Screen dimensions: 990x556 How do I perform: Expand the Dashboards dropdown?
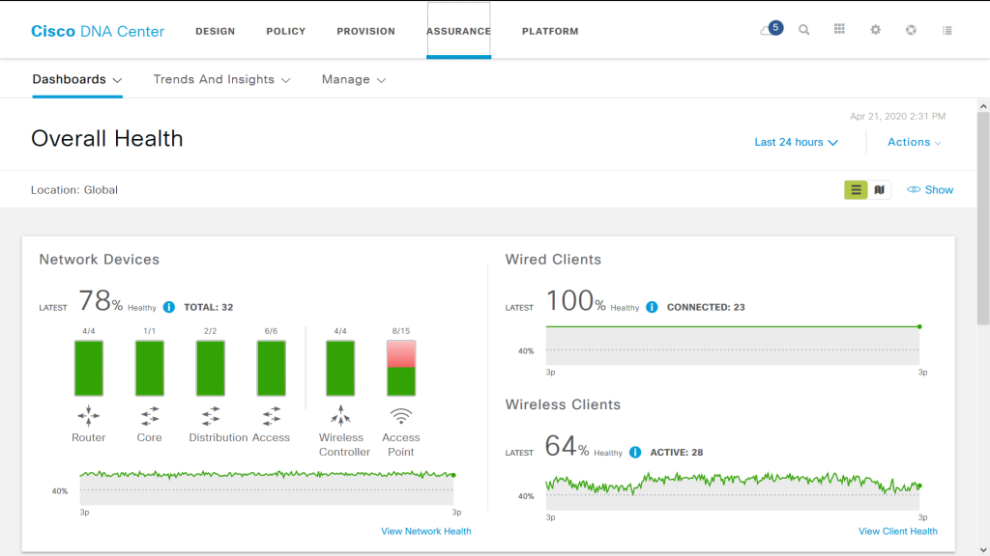pyautogui.click(x=77, y=79)
